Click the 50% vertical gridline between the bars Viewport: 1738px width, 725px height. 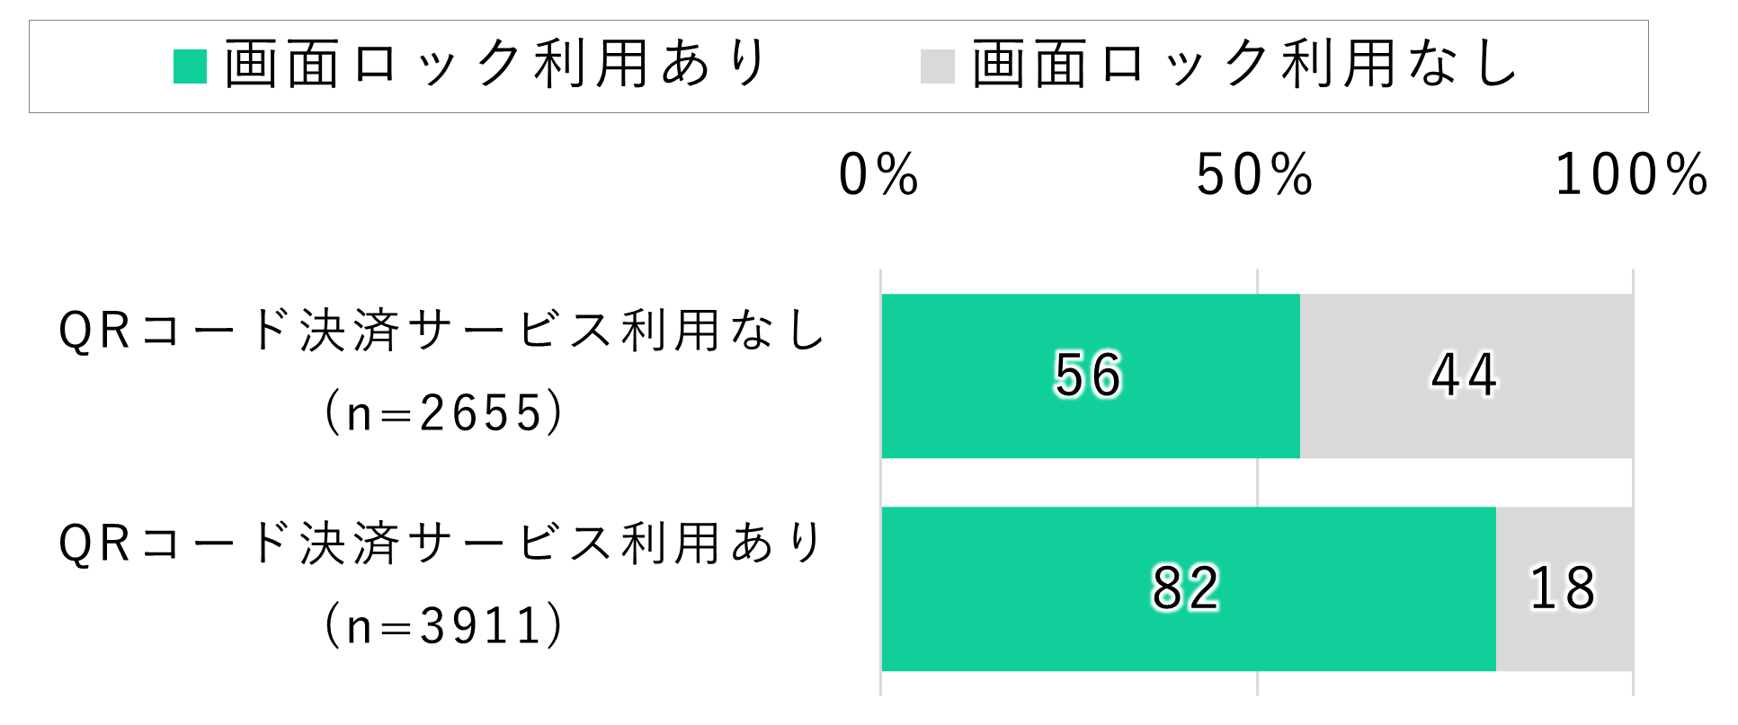coord(1257,482)
